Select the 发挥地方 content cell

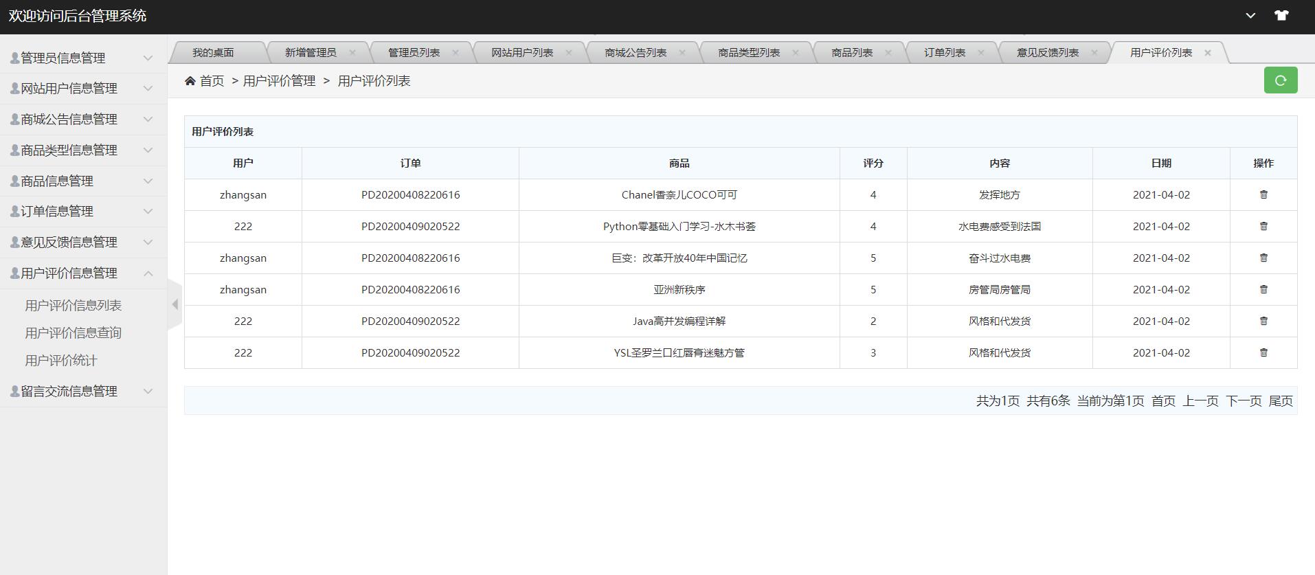pyautogui.click(x=1000, y=194)
